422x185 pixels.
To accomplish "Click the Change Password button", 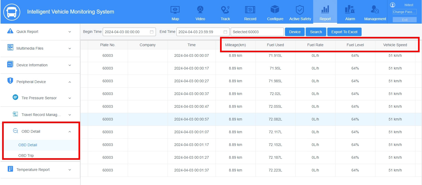I will [x=404, y=12].
